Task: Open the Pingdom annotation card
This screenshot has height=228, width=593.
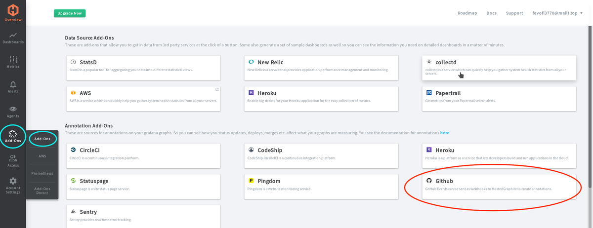Action: point(321,187)
